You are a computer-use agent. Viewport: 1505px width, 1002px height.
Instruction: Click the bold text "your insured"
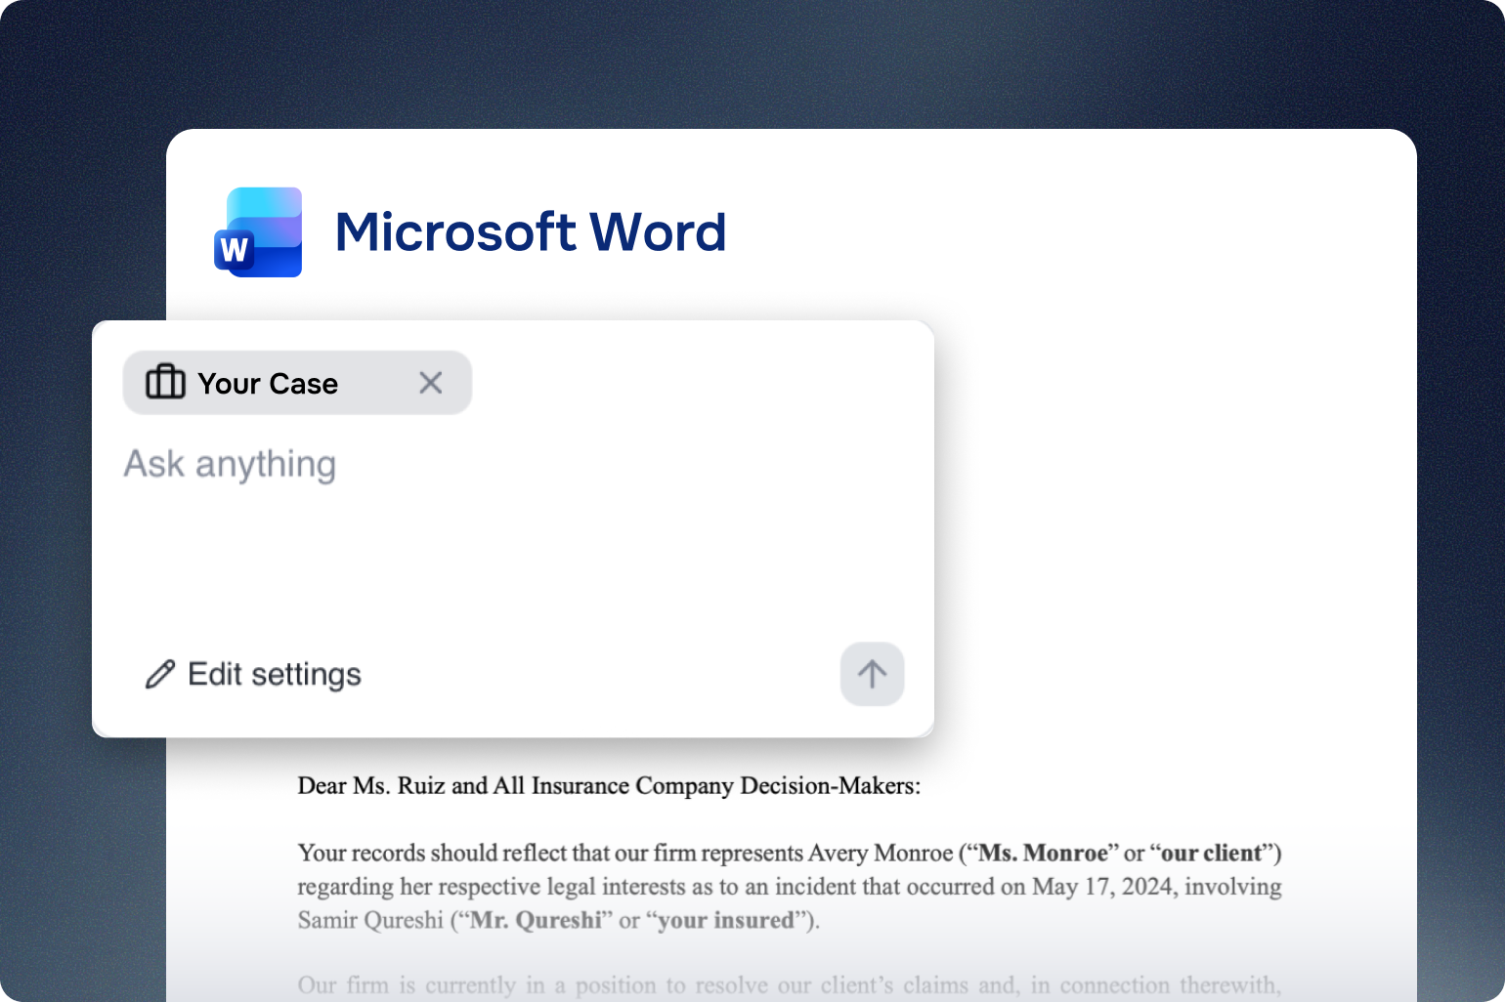coord(726,920)
